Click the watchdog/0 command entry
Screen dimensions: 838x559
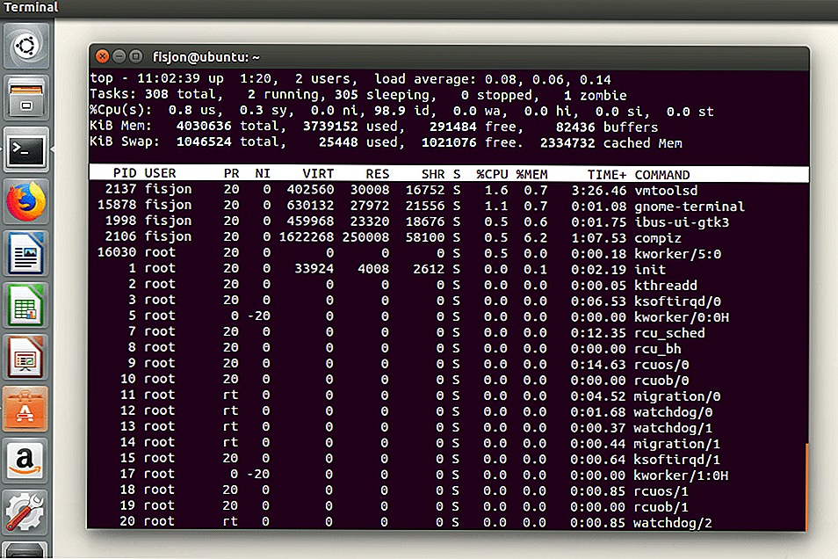(673, 412)
